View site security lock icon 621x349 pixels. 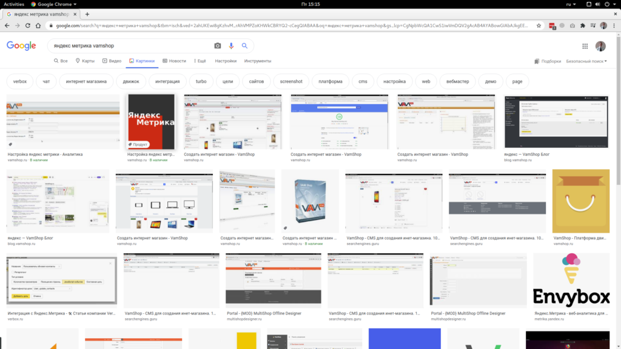click(50, 25)
